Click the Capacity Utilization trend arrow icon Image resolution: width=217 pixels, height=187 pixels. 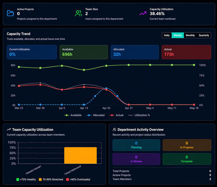(x=143, y=13)
